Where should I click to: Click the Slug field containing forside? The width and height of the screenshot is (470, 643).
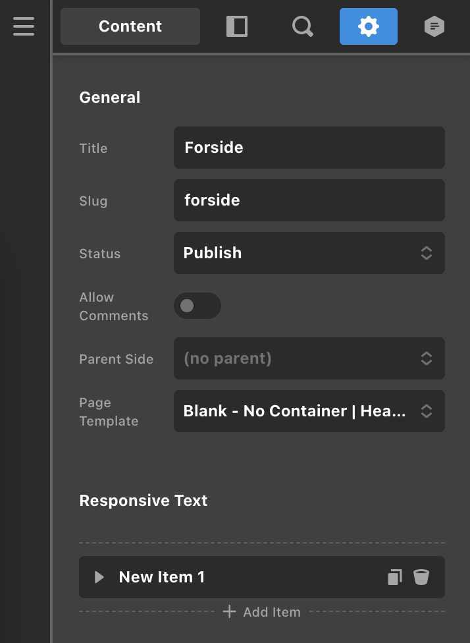coord(309,200)
